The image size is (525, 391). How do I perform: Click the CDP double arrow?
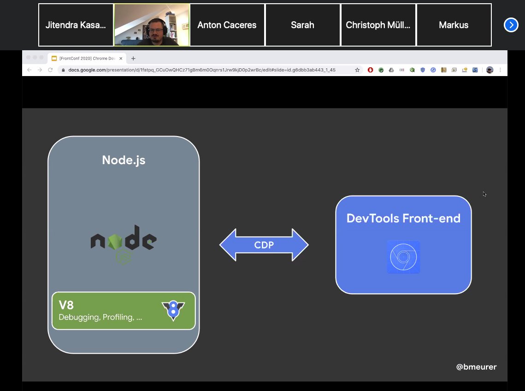[x=264, y=245]
